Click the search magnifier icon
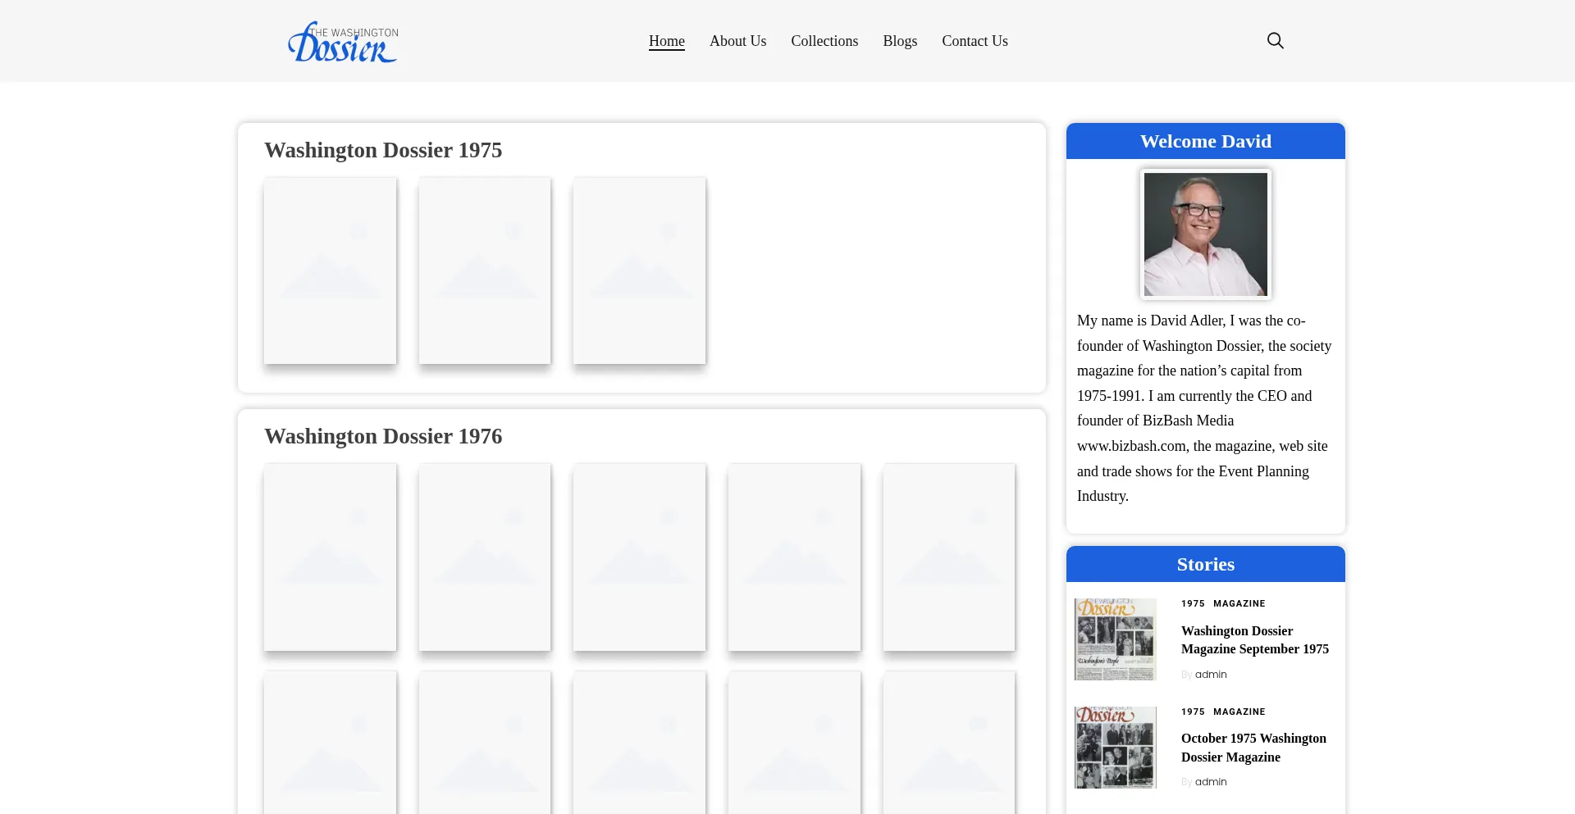Viewport: 1575px width, 814px height. pyautogui.click(x=1275, y=41)
